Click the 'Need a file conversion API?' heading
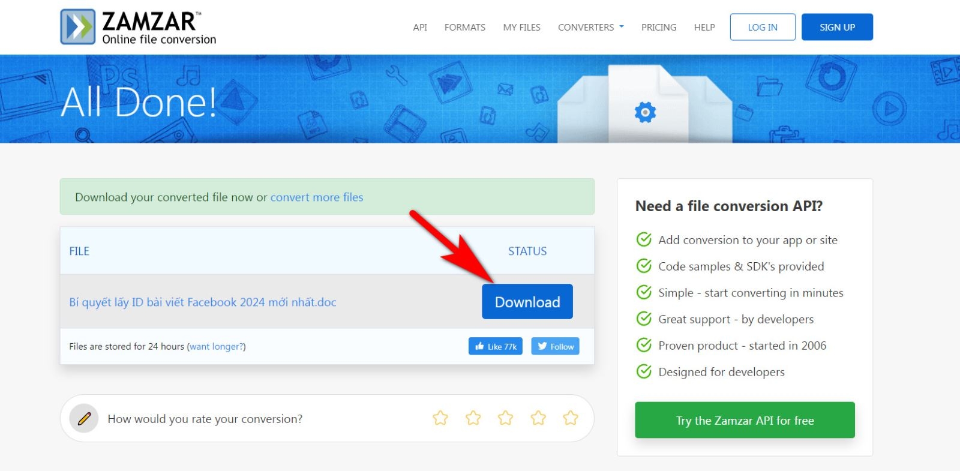Viewport: 960px width, 471px height. click(x=729, y=206)
